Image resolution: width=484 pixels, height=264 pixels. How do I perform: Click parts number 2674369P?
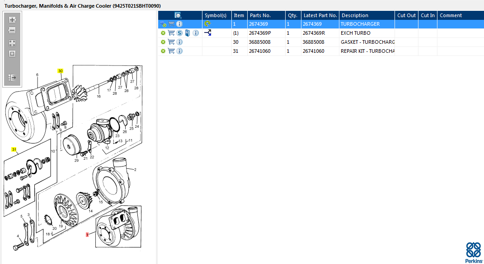(x=260, y=33)
